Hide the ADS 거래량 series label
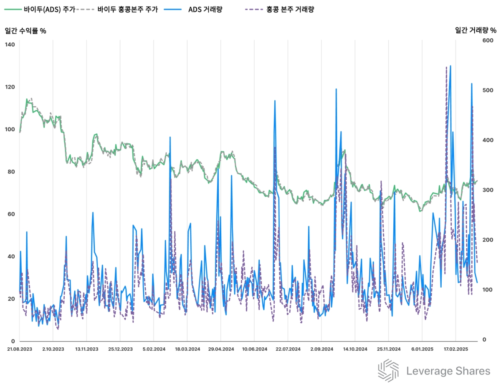 click(205, 10)
